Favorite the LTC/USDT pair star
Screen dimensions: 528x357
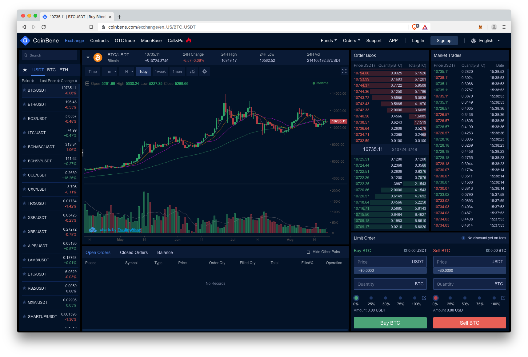point(24,133)
